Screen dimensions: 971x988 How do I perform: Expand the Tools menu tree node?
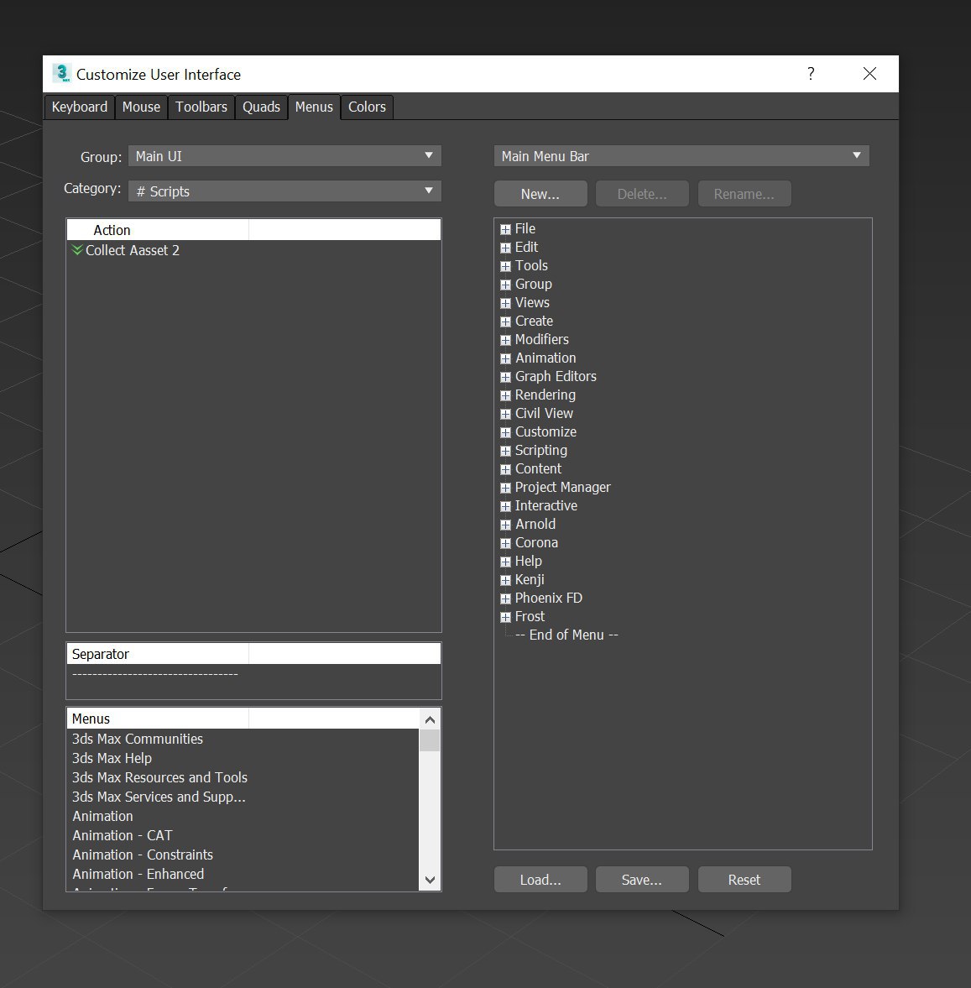505,266
